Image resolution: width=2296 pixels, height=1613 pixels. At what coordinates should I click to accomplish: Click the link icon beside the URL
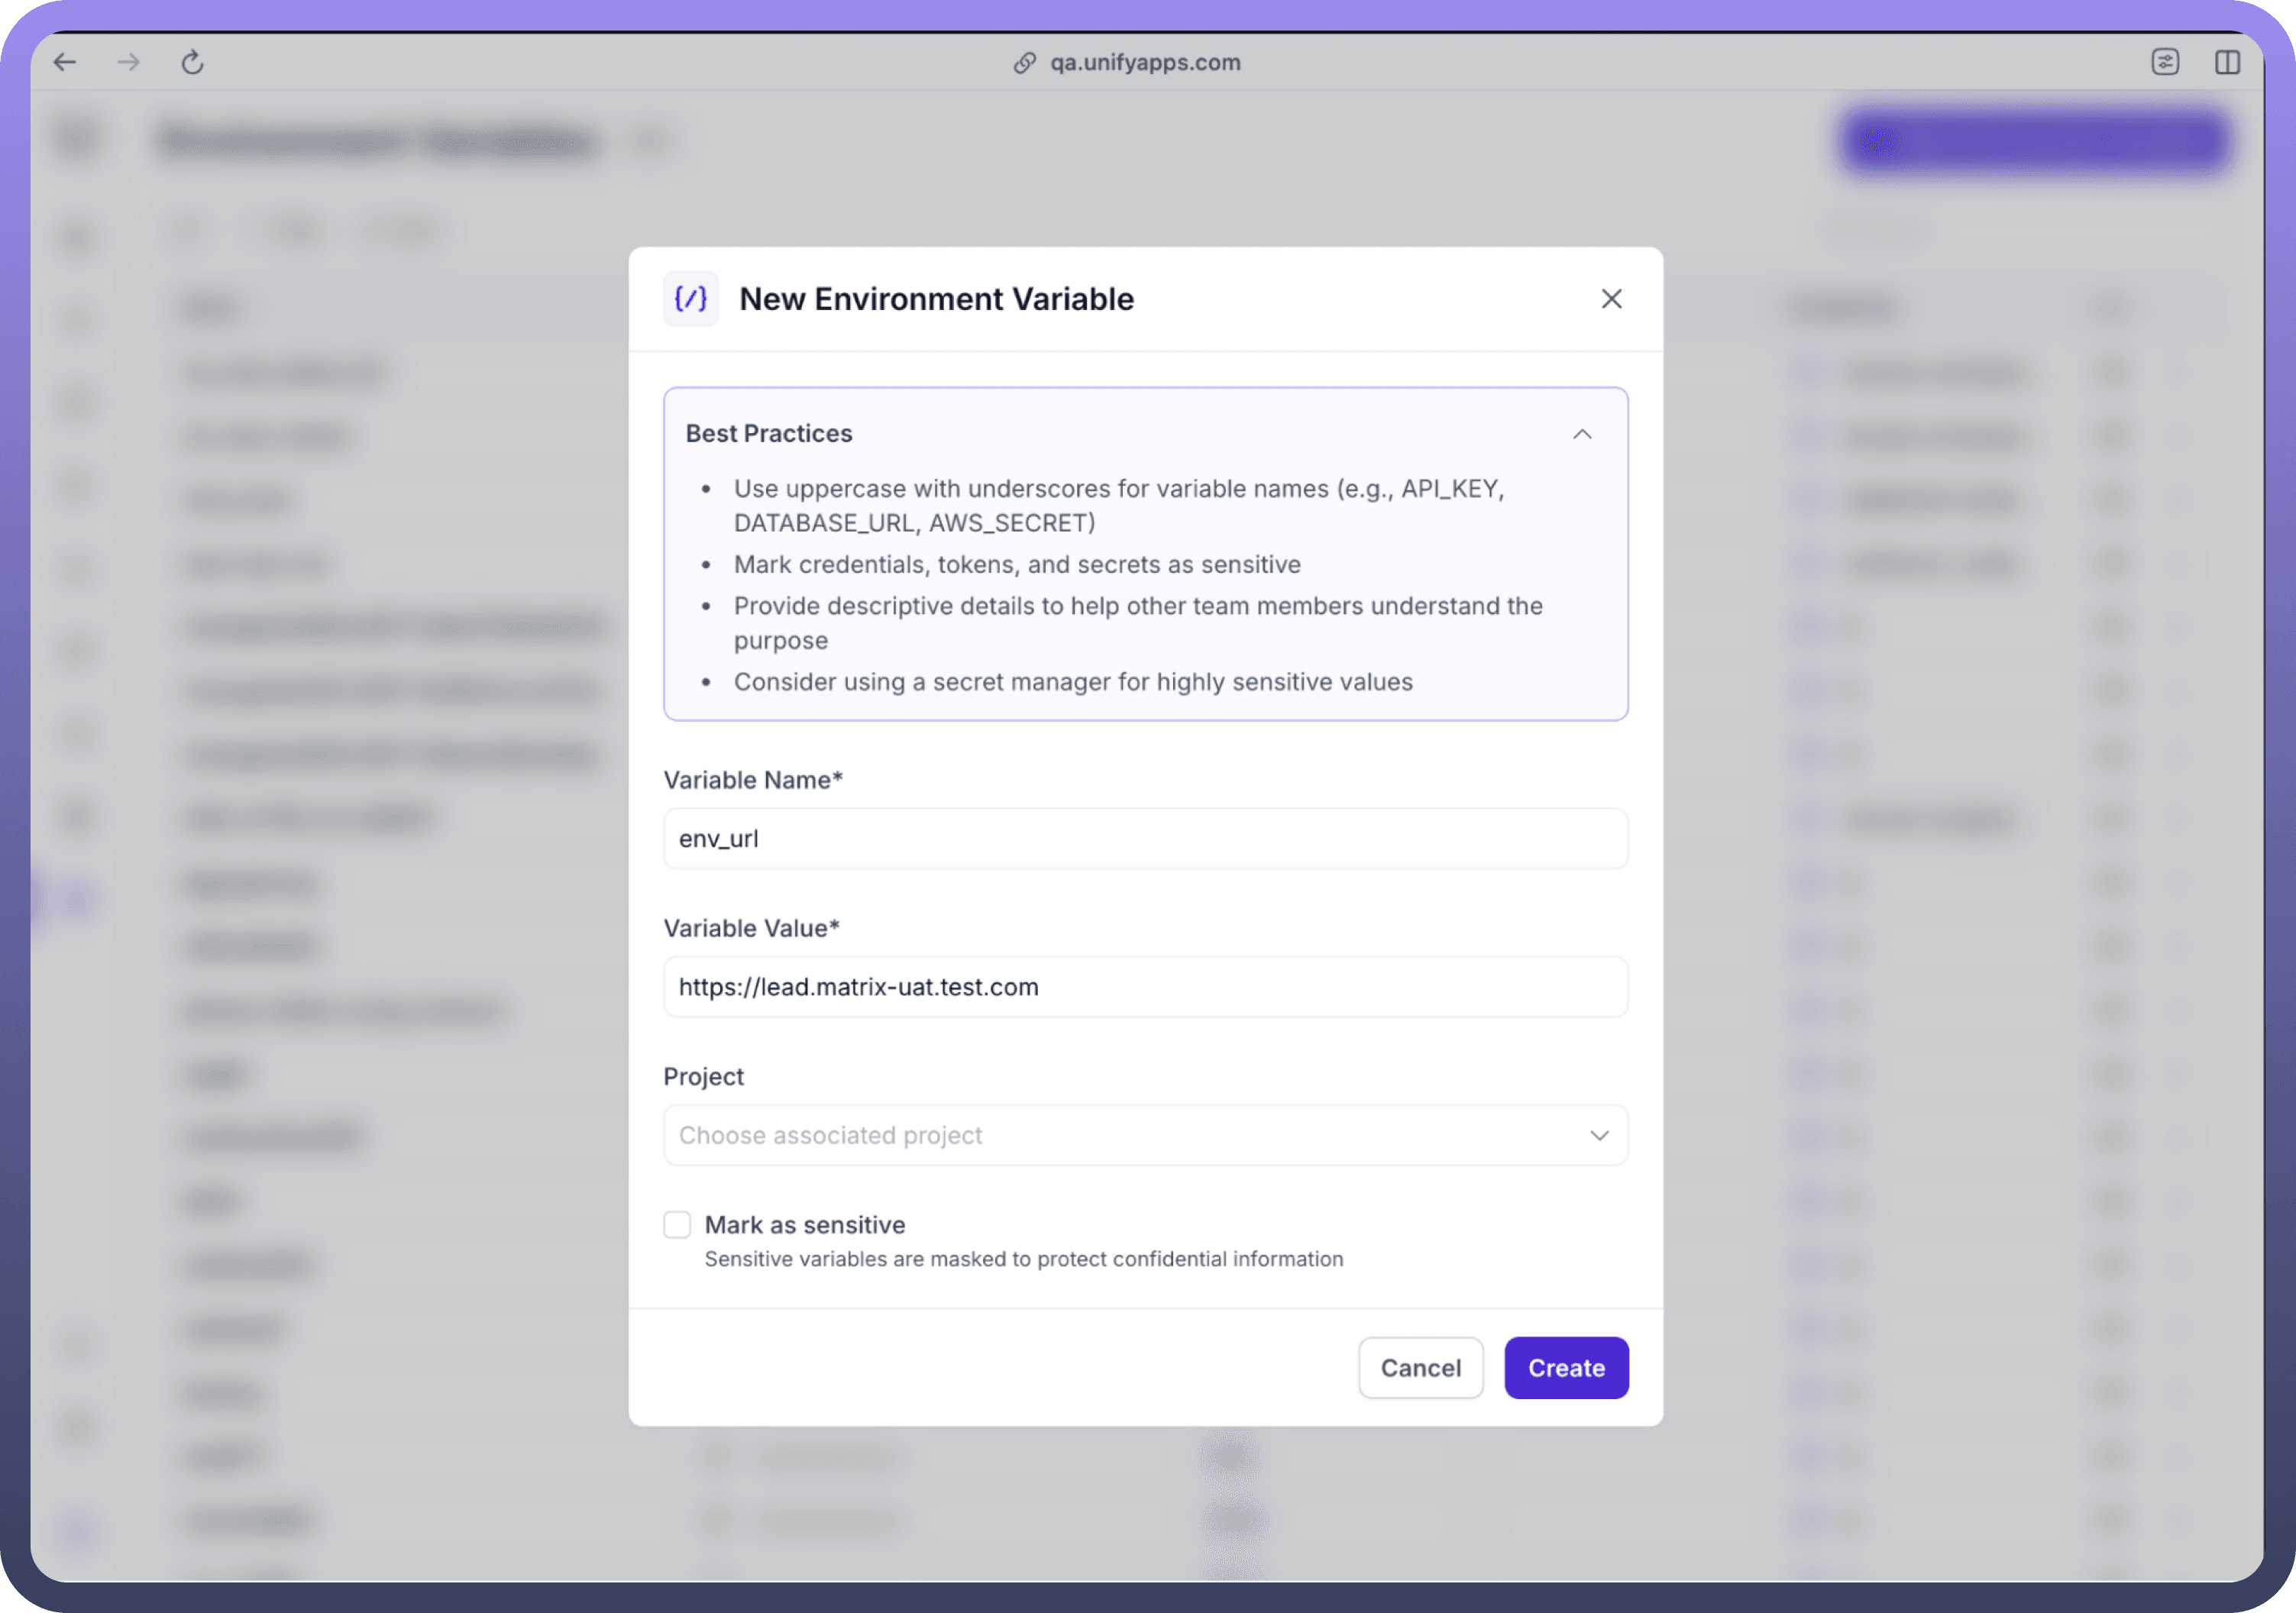point(1024,62)
